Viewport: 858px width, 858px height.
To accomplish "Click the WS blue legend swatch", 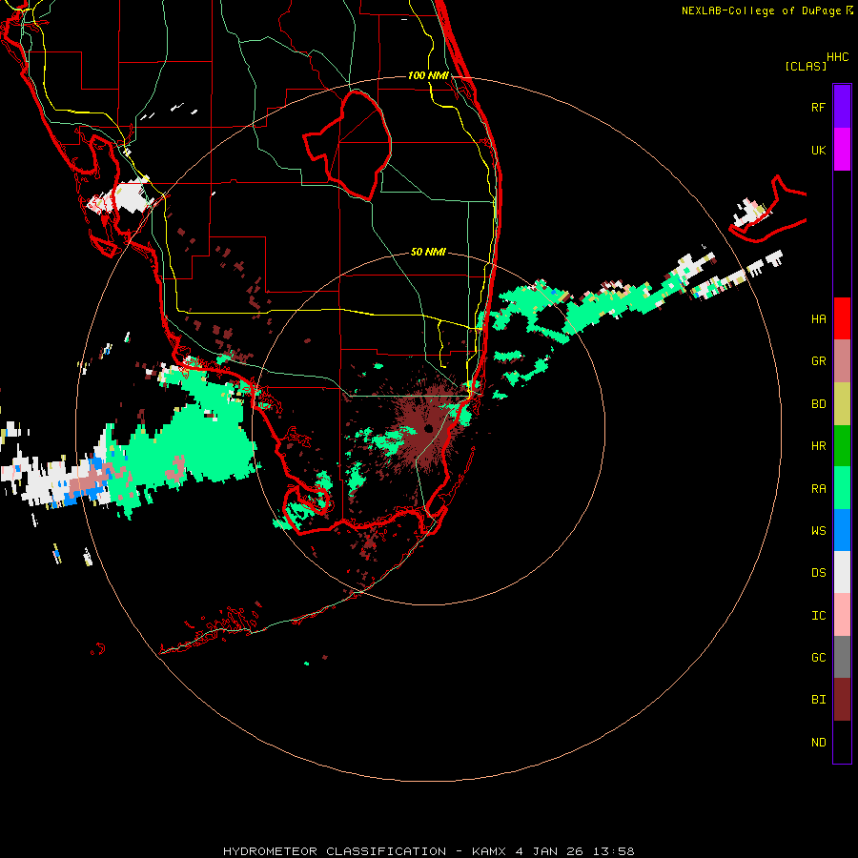I will (842, 530).
